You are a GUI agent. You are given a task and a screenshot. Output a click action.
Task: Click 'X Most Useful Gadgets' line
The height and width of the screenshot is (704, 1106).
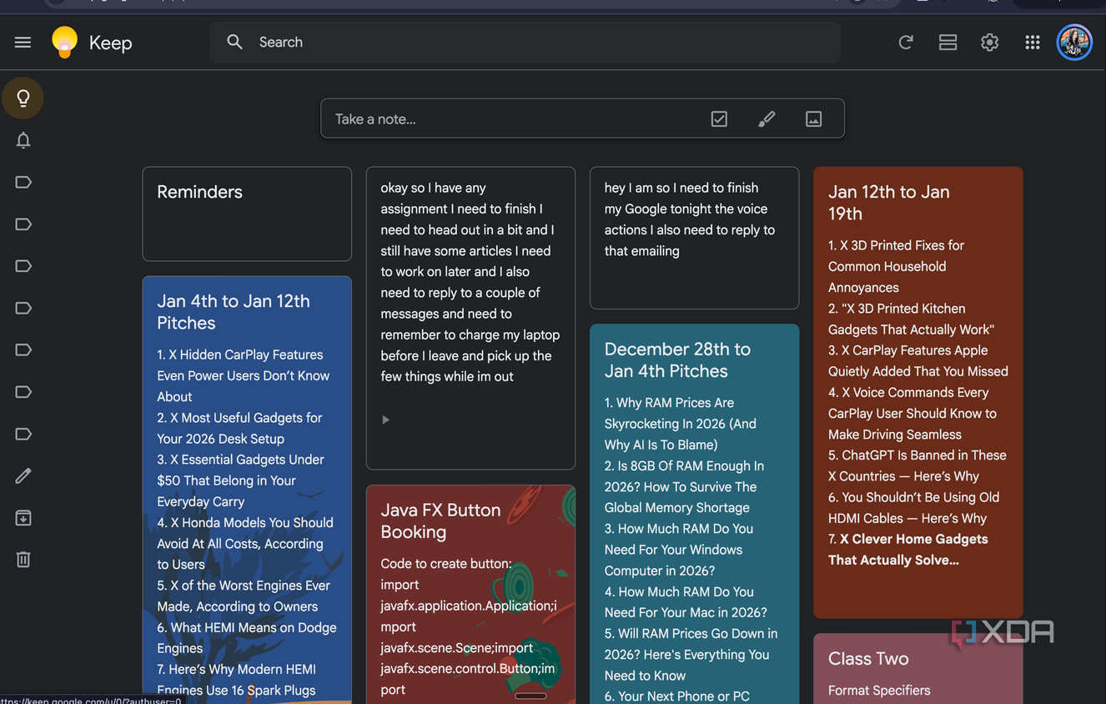[x=239, y=428]
